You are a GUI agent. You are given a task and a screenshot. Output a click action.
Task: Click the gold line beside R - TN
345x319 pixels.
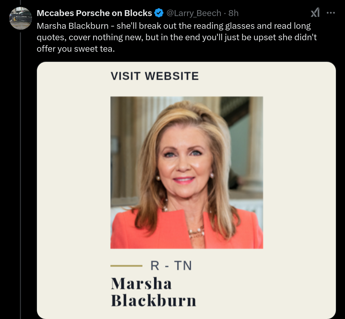(x=126, y=266)
